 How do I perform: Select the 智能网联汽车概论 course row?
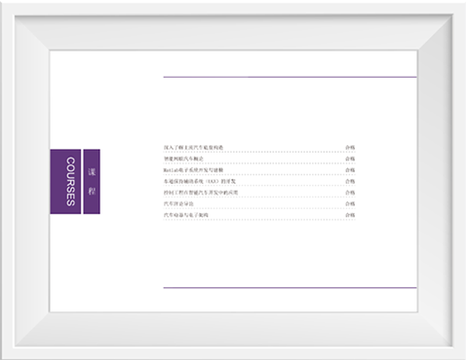click(259, 159)
